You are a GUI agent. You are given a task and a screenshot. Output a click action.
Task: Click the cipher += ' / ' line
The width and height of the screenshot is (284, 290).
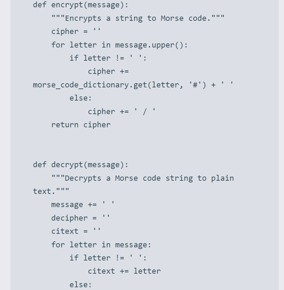(x=122, y=111)
